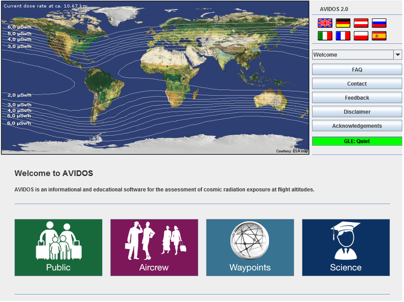The image size is (404, 302).
Task: Open the Welcome dropdown arrow
Action: pos(397,55)
